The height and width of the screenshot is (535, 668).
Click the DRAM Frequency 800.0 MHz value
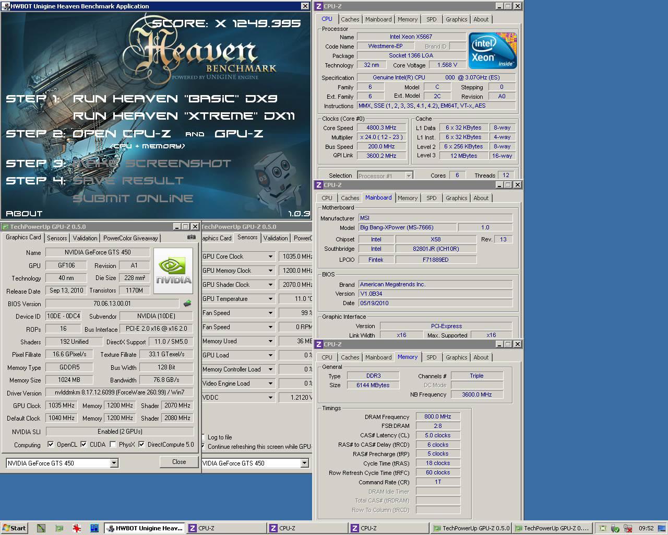click(x=438, y=416)
